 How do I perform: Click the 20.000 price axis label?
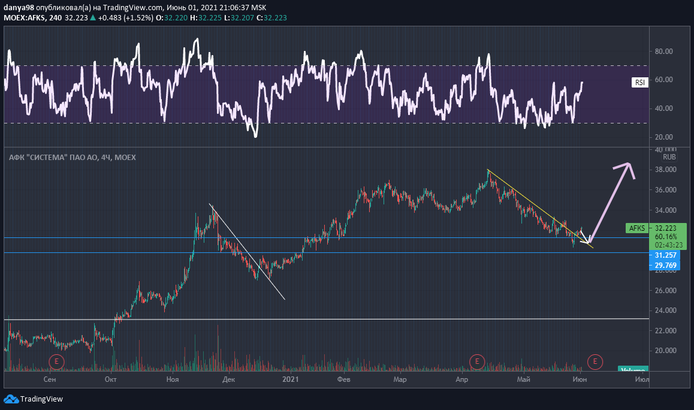[666, 351]
